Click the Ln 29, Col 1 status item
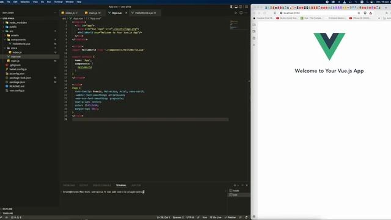This screenshot has width=391, height=220. [x=163, y=218]
